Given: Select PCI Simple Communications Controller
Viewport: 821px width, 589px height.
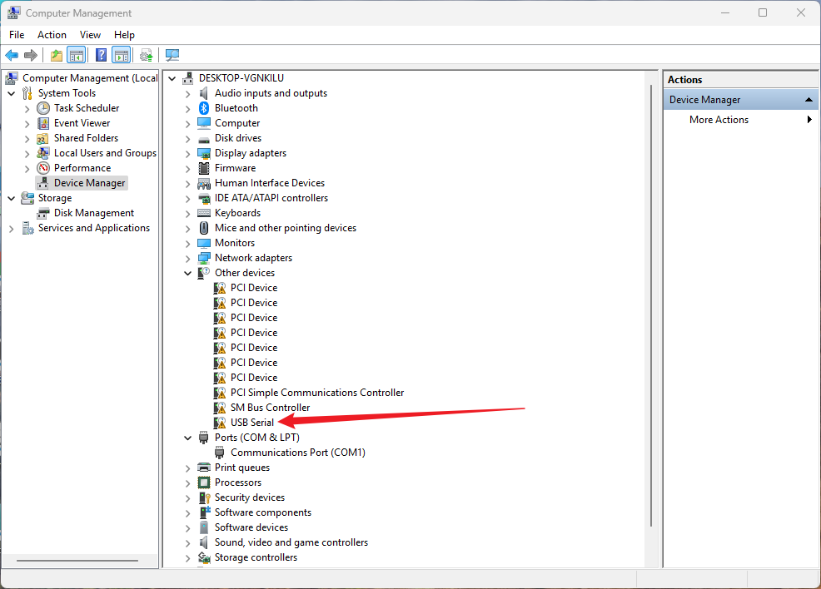Looking at the screenshot, I should pyautogui.click(x=316, y=393).
